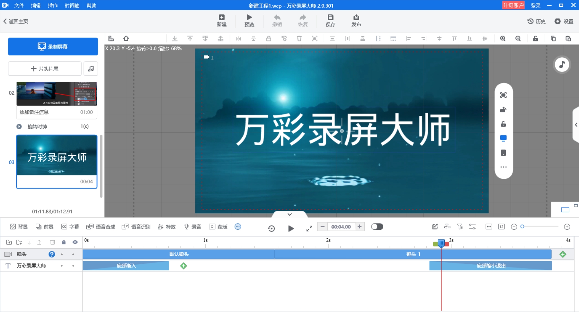Open the 编辑 menu

click(36, 5)
